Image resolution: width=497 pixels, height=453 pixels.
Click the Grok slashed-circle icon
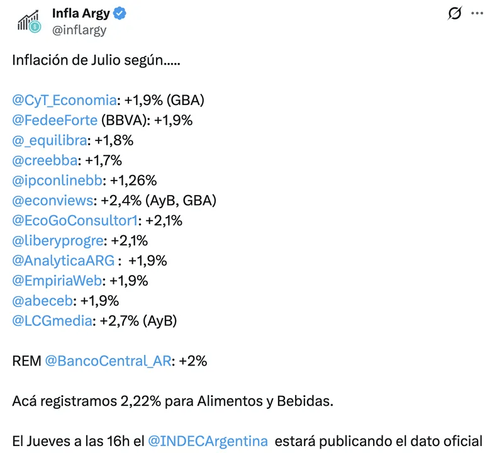coord(455,13)
